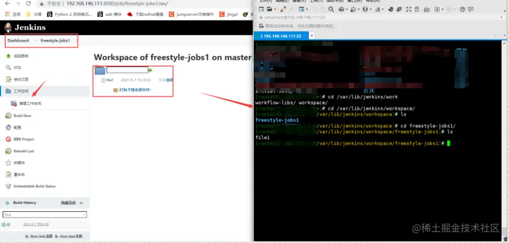Add a new Xshell session tab
Screen dimensions: 509x243
tap(312, 35)
